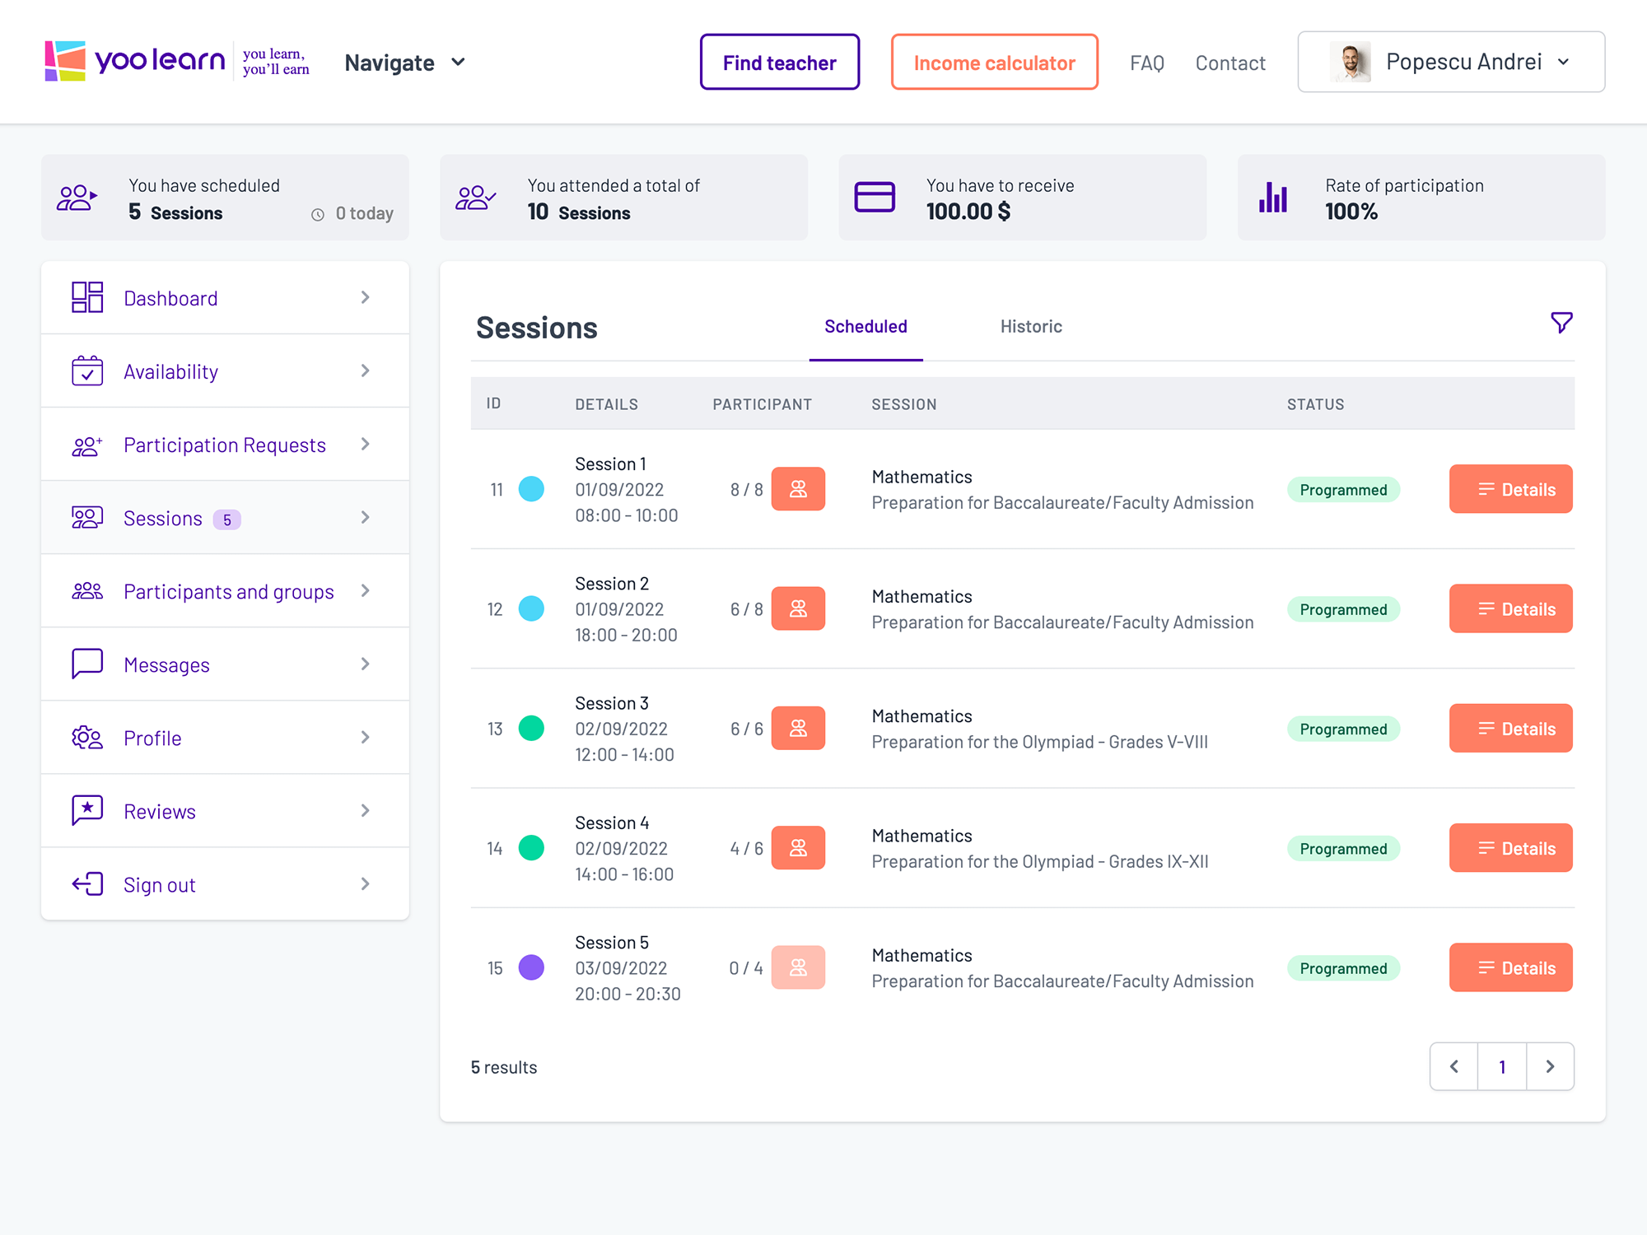Click the Sign out arrow icon
The width and height of the screenshot is (1647, 1235).
[87, 884]
